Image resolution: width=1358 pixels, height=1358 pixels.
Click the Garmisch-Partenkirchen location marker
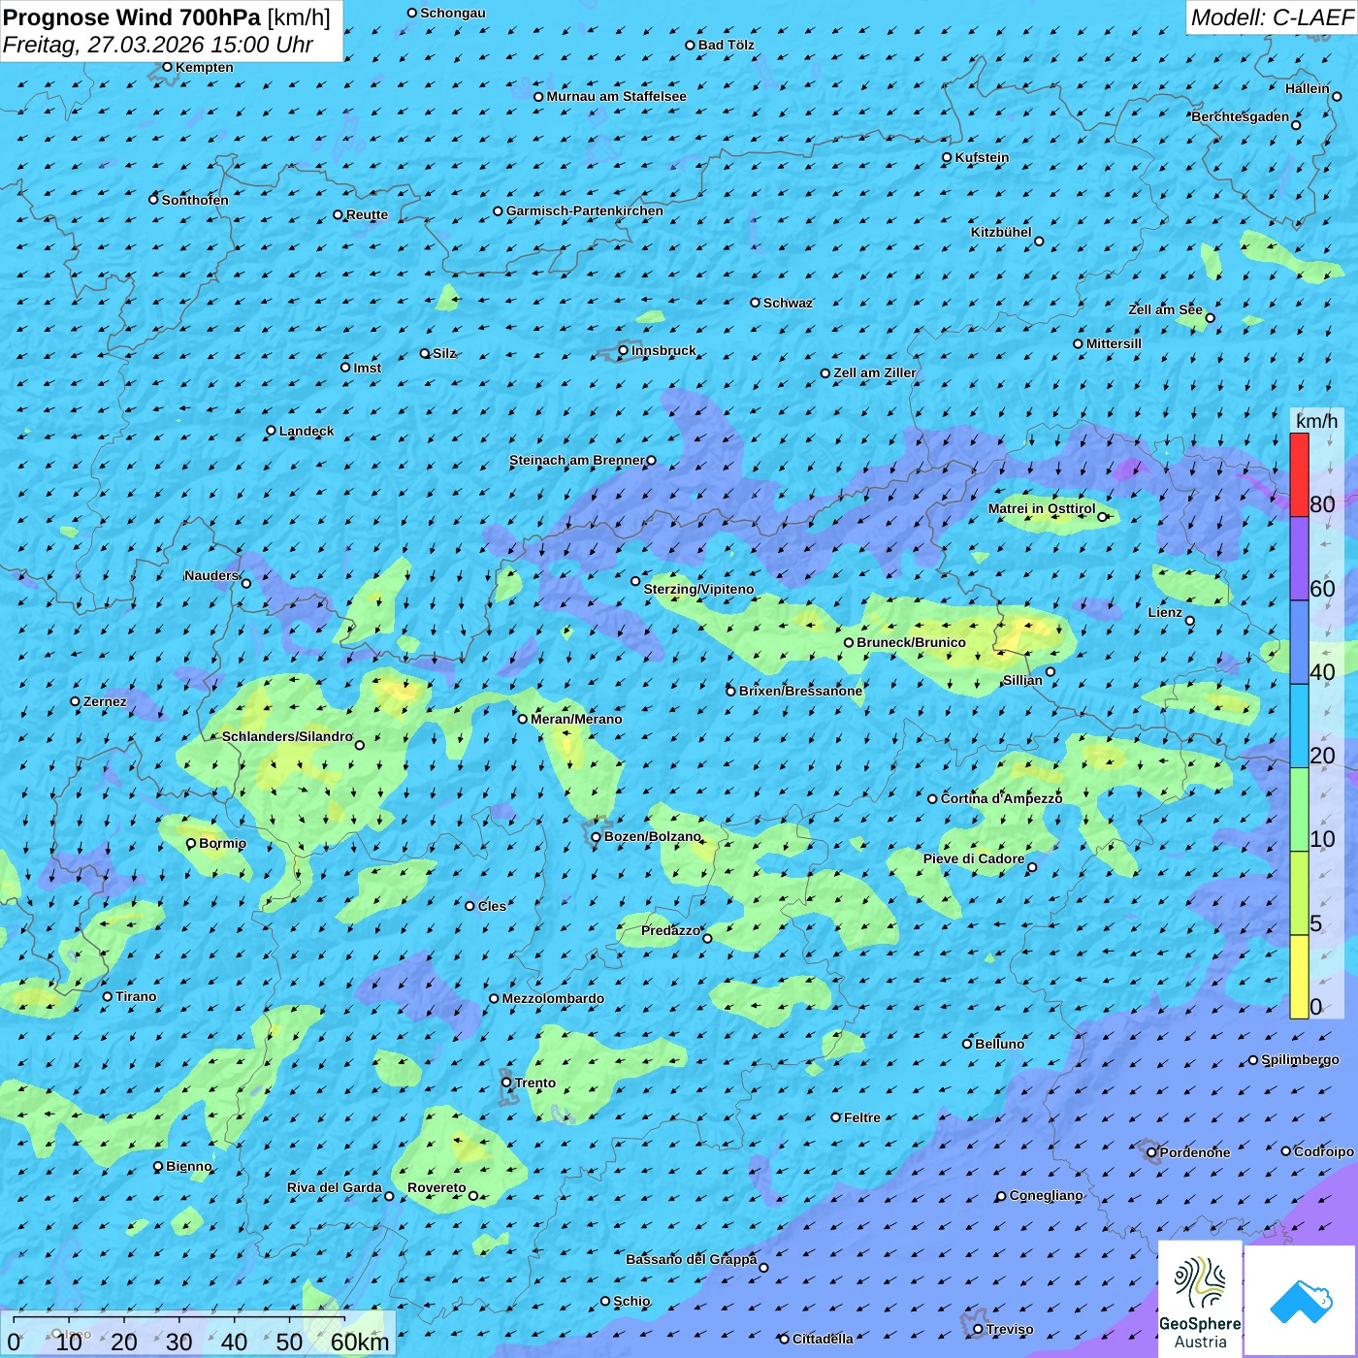click(x=498, y=210)
